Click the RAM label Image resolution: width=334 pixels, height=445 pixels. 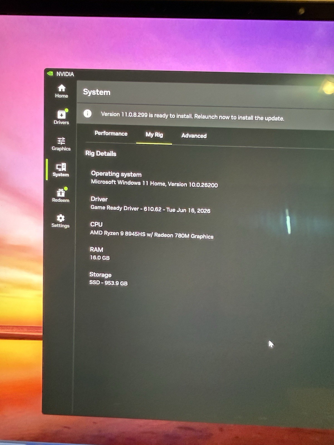click(x=97, y=249)
